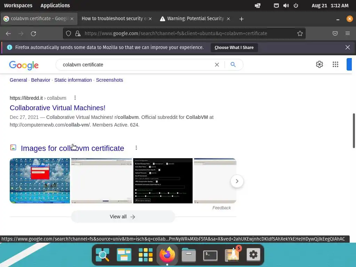Open the tracking protection shield icon
The height and width of the screenshot is (267, 356).
68,33
